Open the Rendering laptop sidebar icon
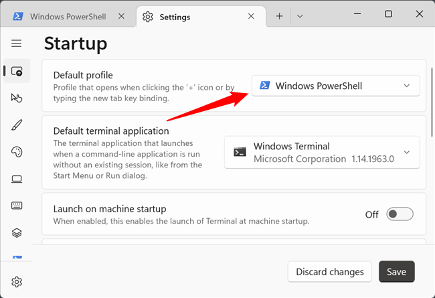The width and height of the screenshot is (435, 298). click(x=17, y=179)
